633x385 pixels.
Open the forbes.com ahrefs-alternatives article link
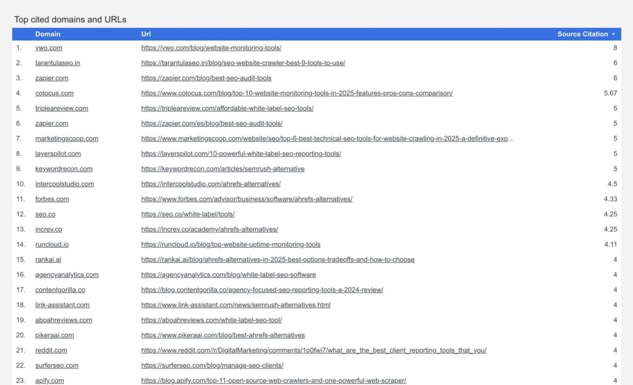tap(247, 199)
